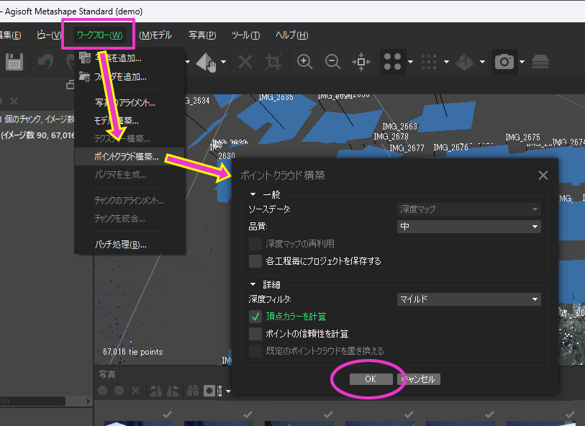Click the thumbnail view mode icon in Photos pane
585x426 pixels.
219,391
